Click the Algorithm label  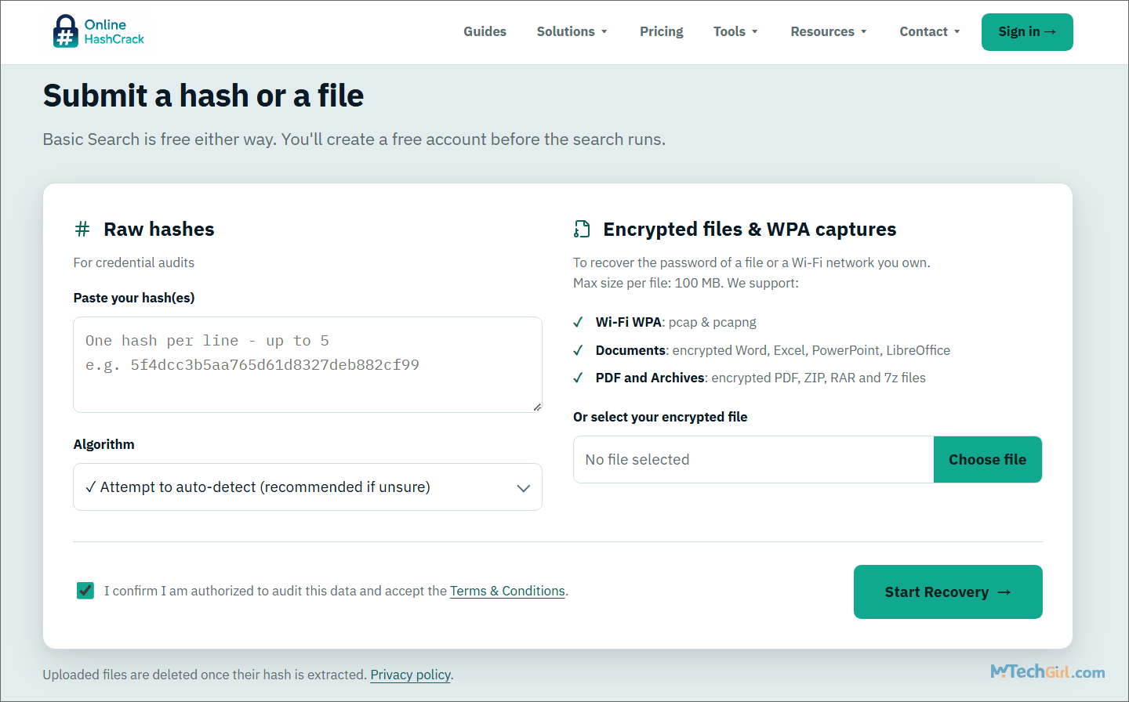104,444
